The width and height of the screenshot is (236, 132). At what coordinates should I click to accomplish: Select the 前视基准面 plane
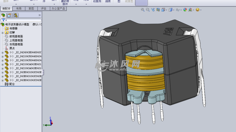pyautogui.click(x=16, y=36)
